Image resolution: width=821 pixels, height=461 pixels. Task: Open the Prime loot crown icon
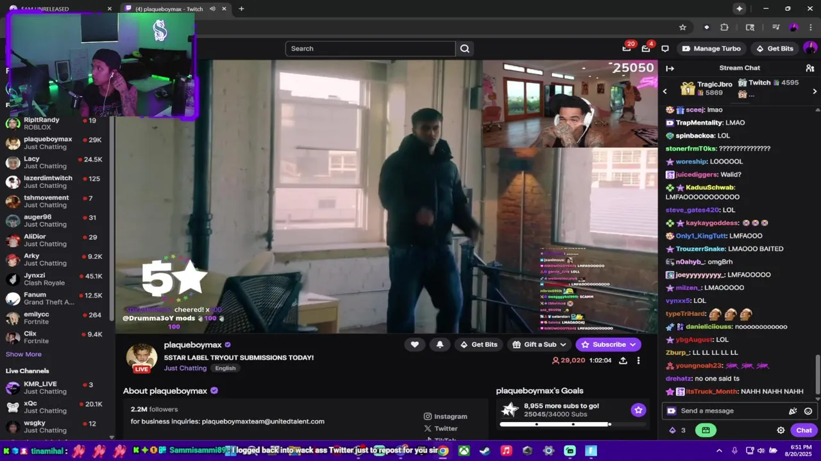[x=627, y=49]
